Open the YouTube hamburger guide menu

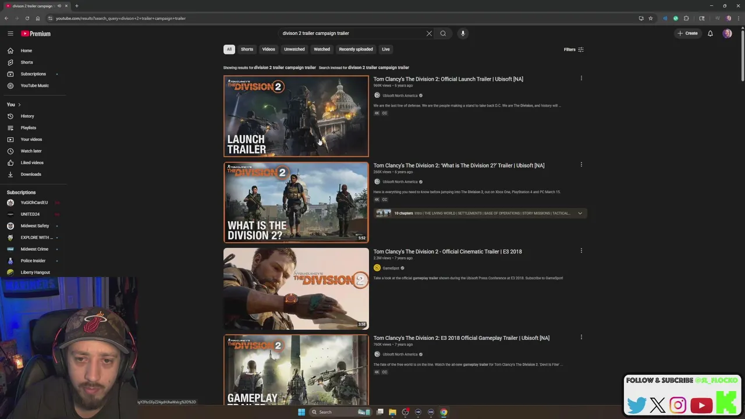click(10, 34)
